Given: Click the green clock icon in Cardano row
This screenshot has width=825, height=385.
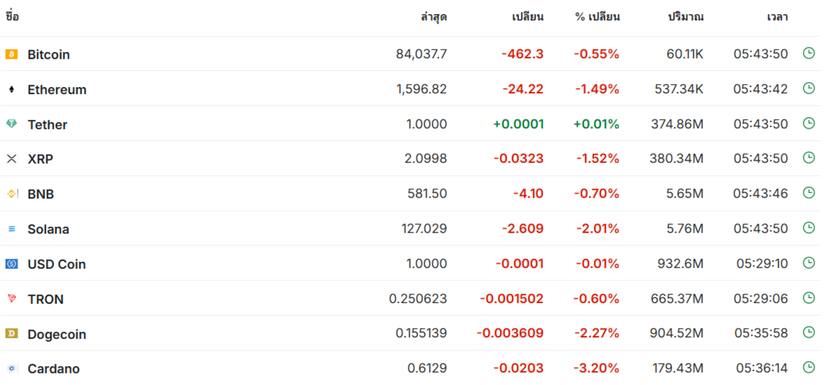Looking at the screenshot, I should coord(808,367).
